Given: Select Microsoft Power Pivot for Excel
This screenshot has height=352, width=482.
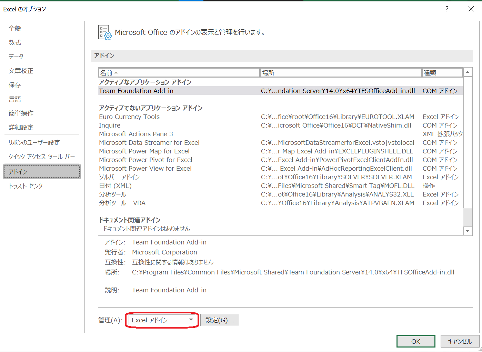Looking at the screenshot, I should [281, 160].
